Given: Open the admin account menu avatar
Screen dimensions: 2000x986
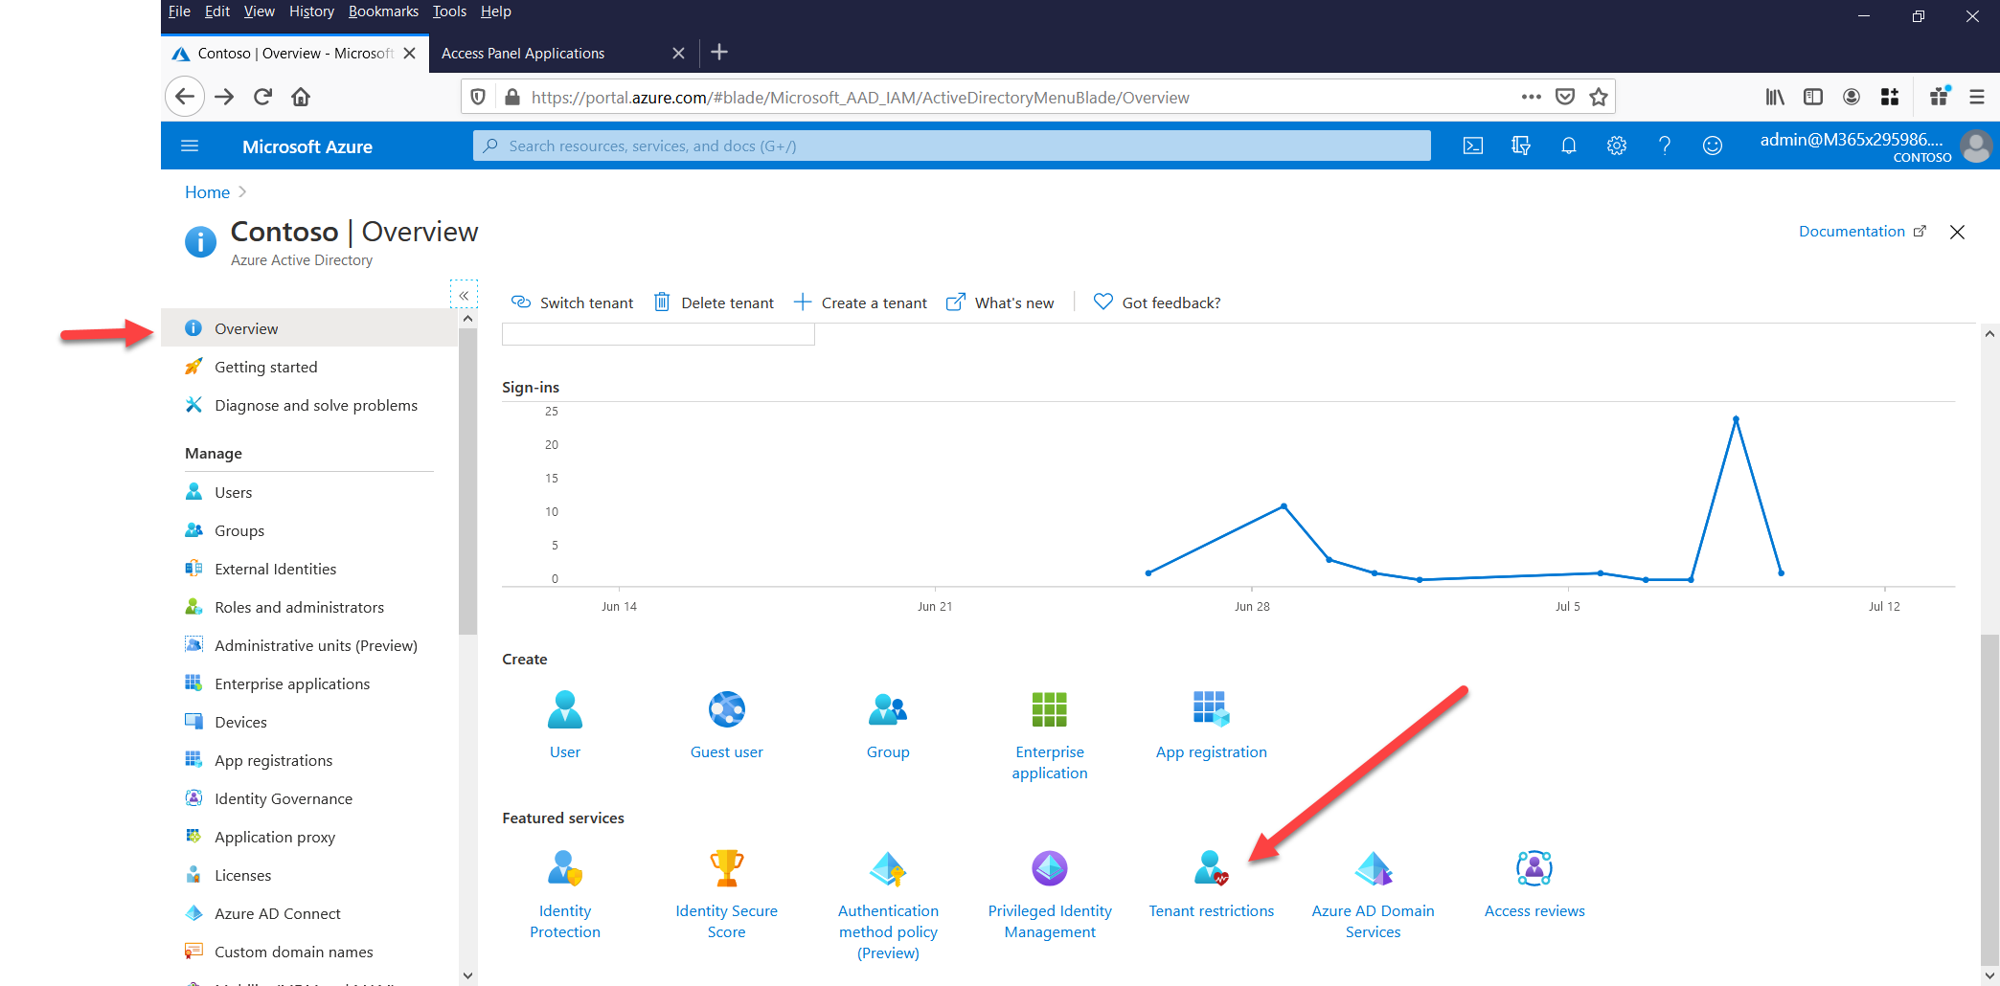Looking at the screenshot, I should click(x=1976, y=146).
